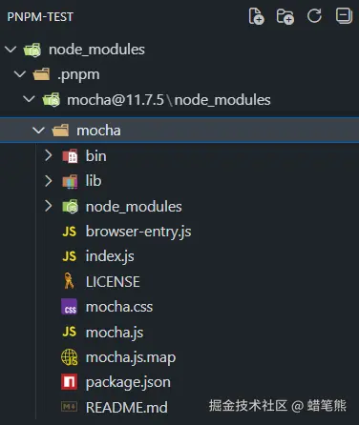Screen dimensions: 359x425
Task: Select the lib folder name
Action: (x=94, y=181)
